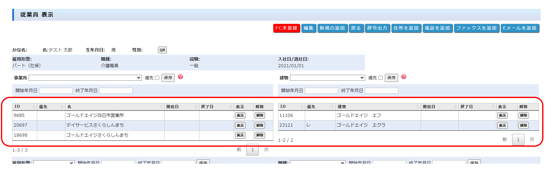Image resolution: width=545 pixels, height=175 pixels.
Task: Click 表示 for ゴールドエイジ四日市営業所 row
Action: [240, 116]
